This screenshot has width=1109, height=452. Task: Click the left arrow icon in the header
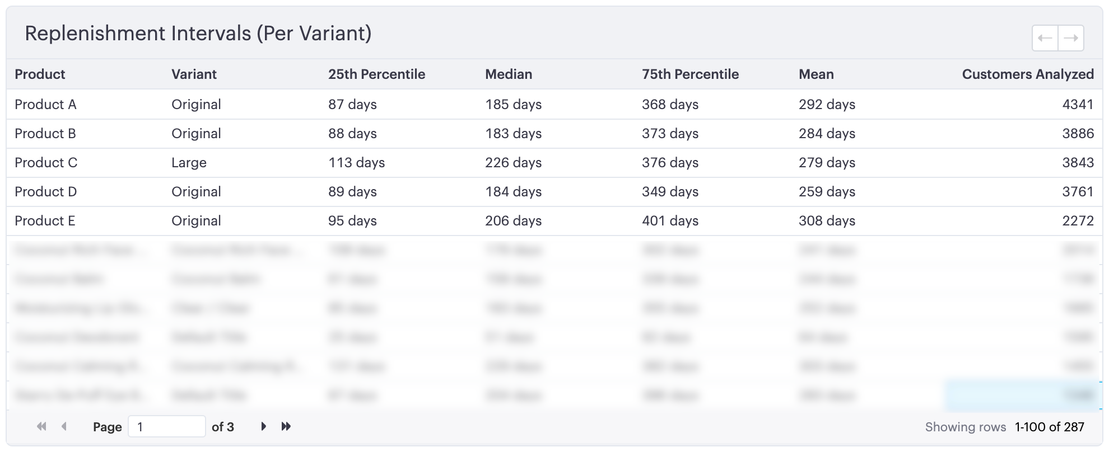coord(1045,38)
